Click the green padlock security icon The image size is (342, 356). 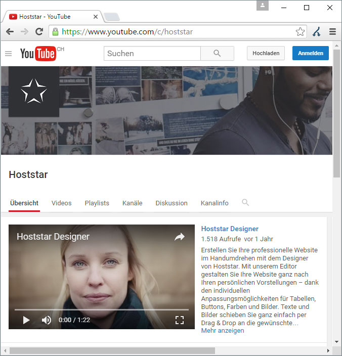pos(55,31)
